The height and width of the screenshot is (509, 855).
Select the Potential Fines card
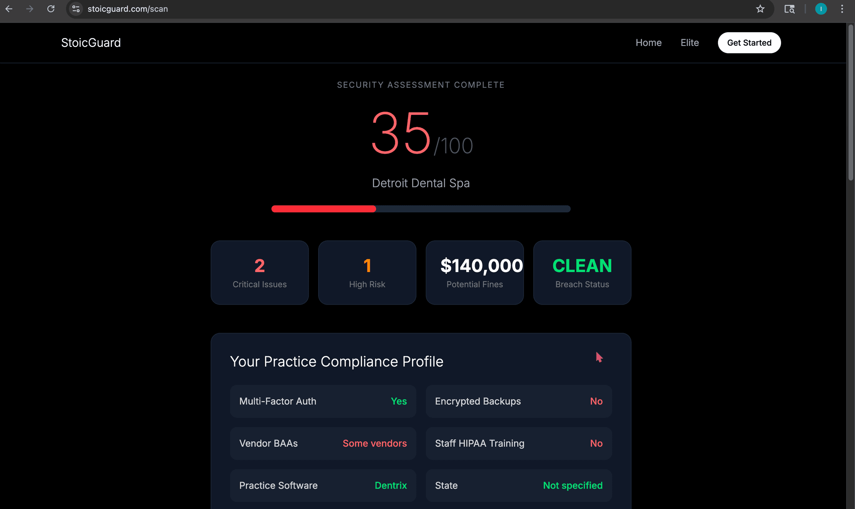pos(474,272)
